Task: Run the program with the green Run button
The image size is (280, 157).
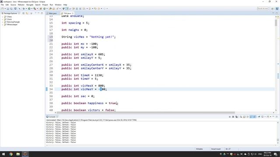Action: pos(29,9)
